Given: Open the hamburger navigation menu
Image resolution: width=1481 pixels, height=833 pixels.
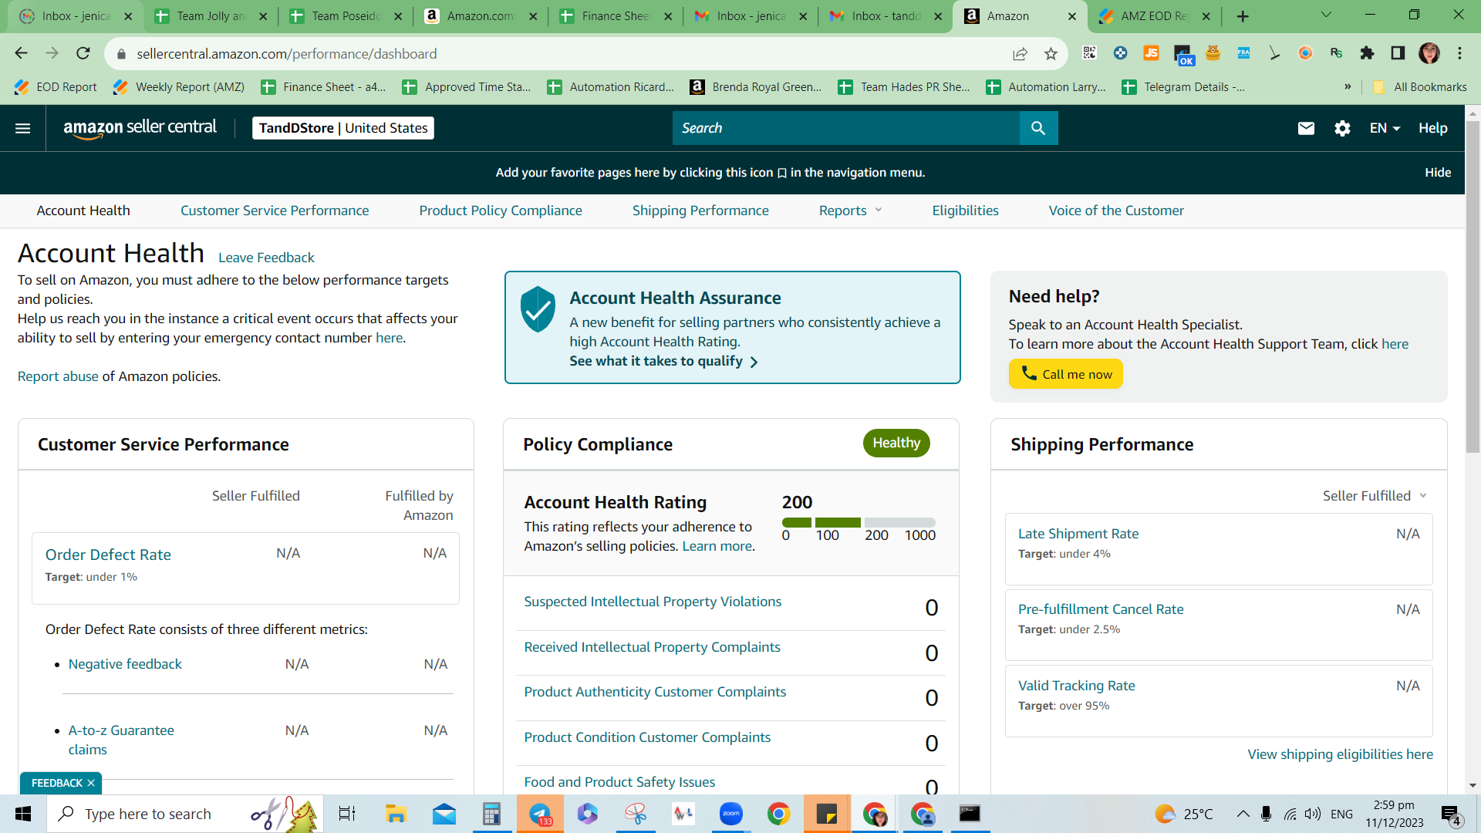Looking at the screenshot, I should (x=23, y=128).
